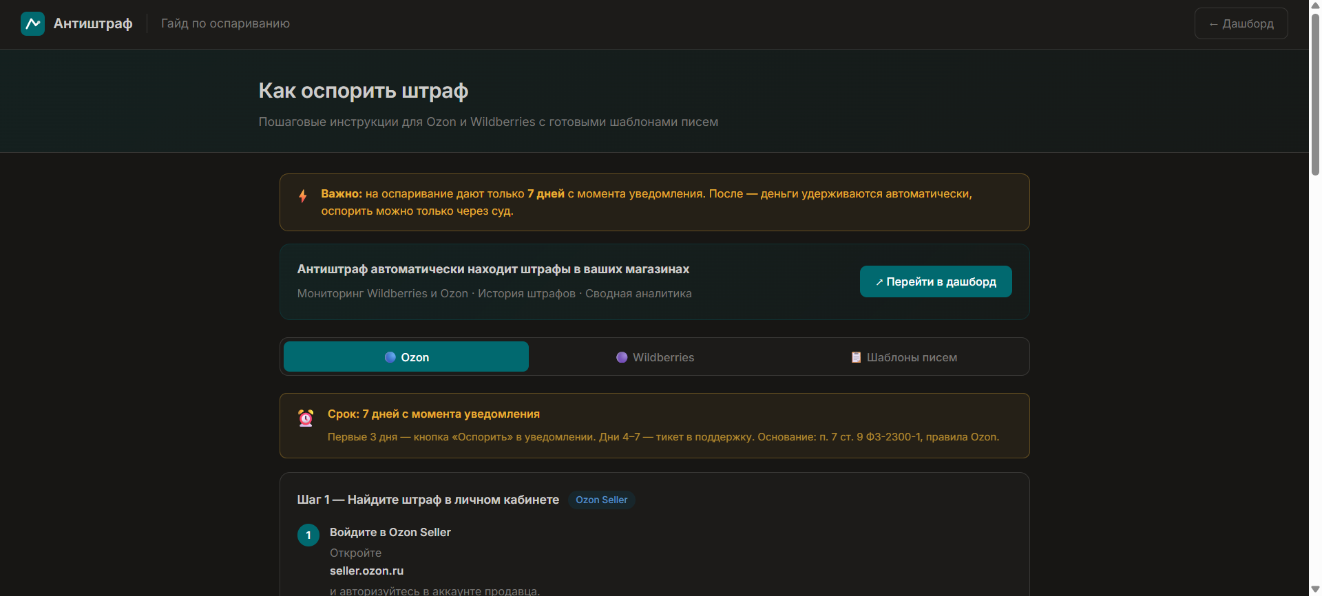Click the notepad icon beside Шаблоны писем
1322x596 pixels.
click(x=856, y=357)
